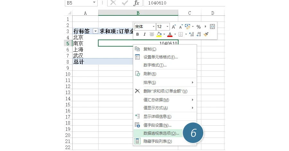Toggle bold in the mini toolbar
Viewport: 289px width, 151px height.
pyautogui.click(x=137, y=34)
